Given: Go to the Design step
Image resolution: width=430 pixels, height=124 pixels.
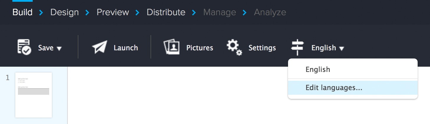Looking at the screenshot, I should 64,12.
